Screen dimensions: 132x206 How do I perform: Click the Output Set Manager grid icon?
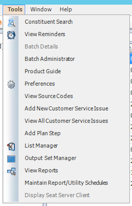click(11, 159)
